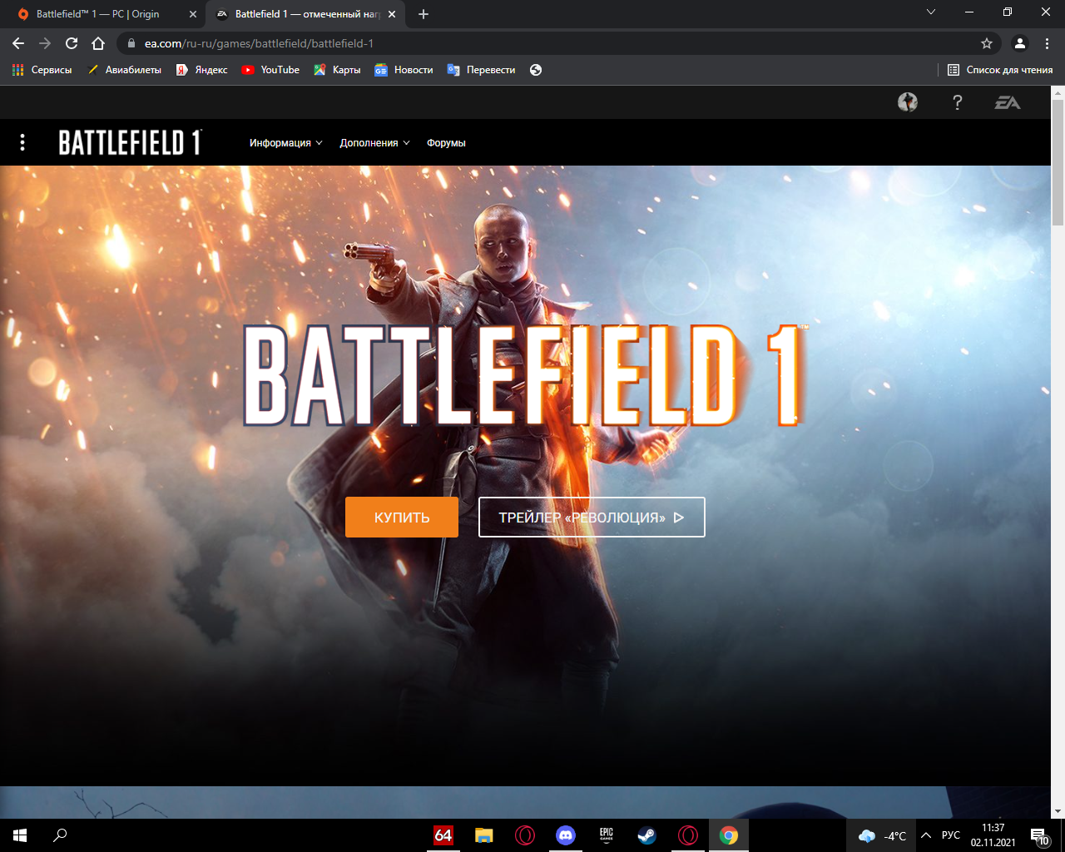The image size is (1065, 852).
Task: Open Windows taskbar search
Action: pos(60,835)
